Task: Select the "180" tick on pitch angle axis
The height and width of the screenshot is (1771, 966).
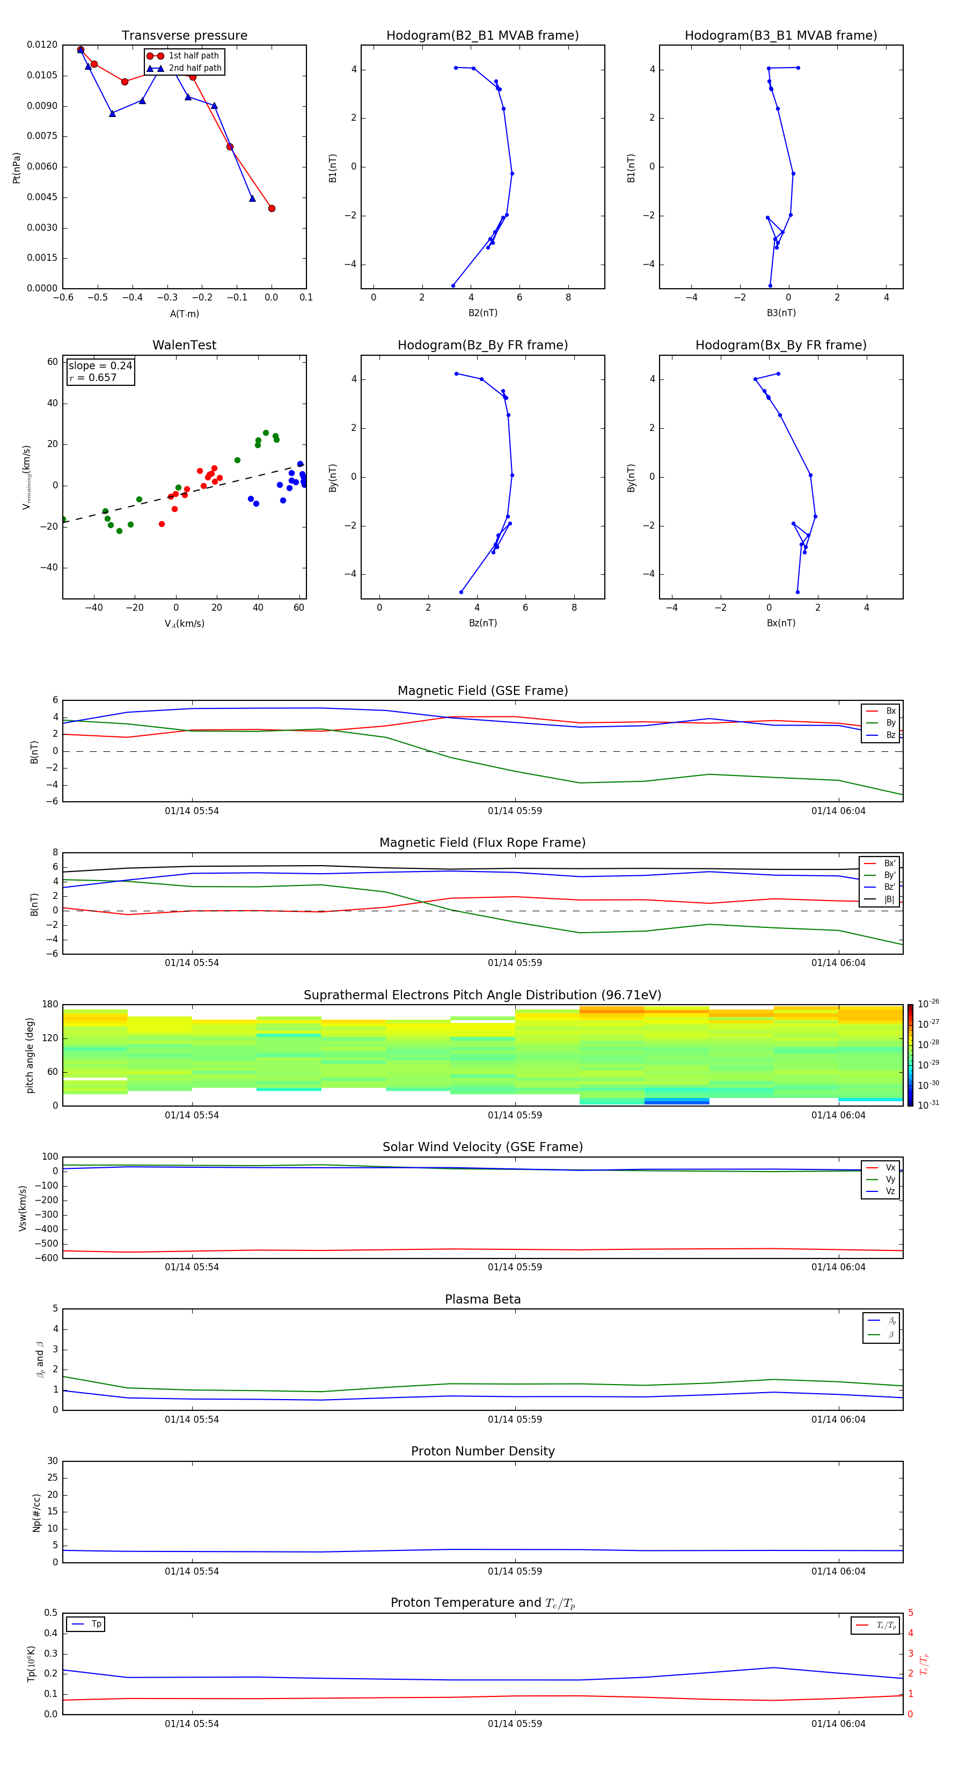Action: [50, 1005]
